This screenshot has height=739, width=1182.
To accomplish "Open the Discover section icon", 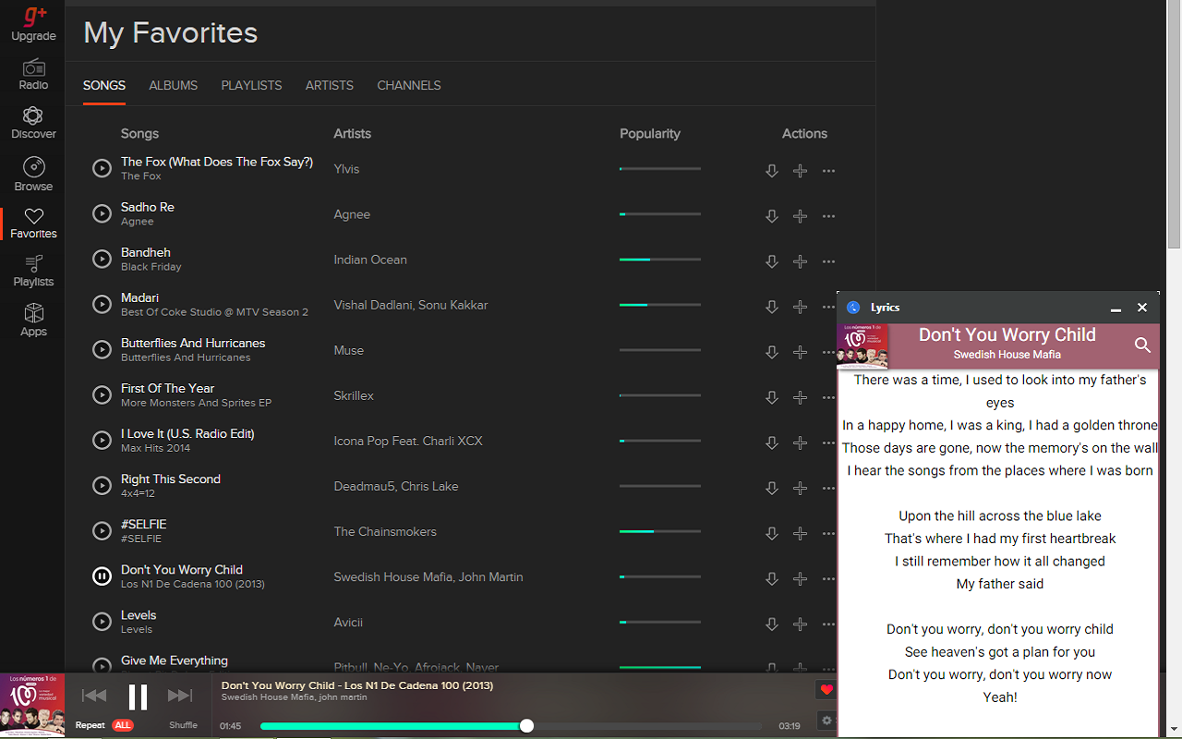I will click(33, 123).
